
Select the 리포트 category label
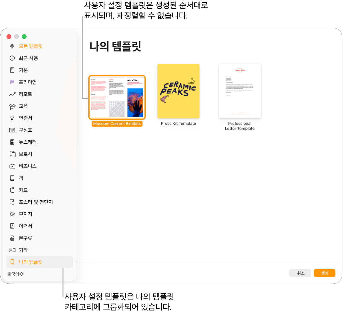[x=25, y=94]
